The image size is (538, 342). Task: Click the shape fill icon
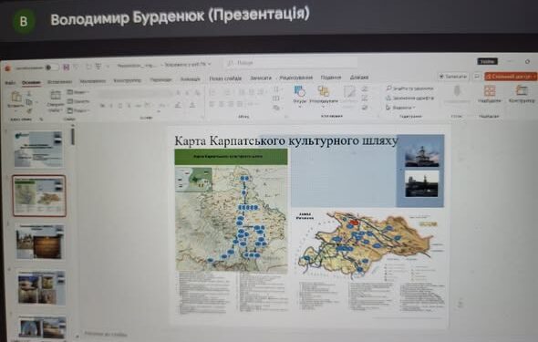365,88
